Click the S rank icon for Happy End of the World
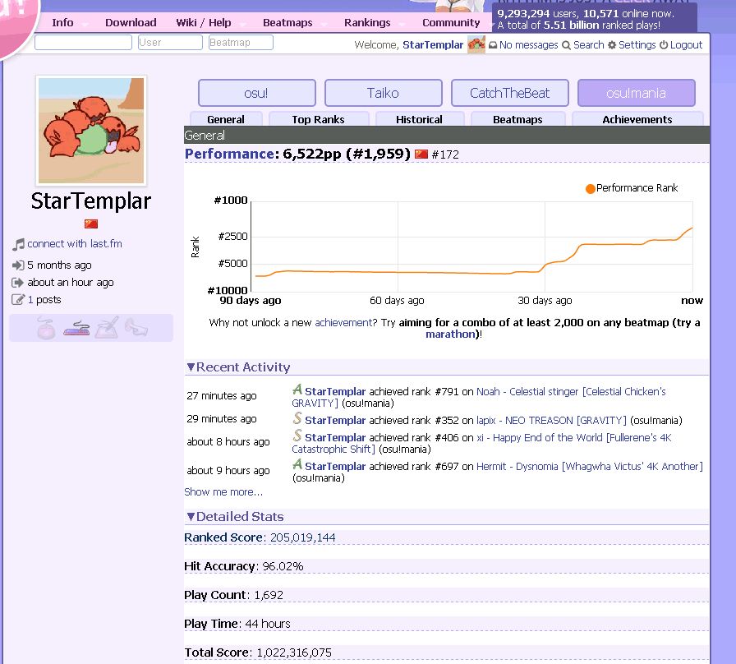The image size is (736, 664). tap(297, 436)
